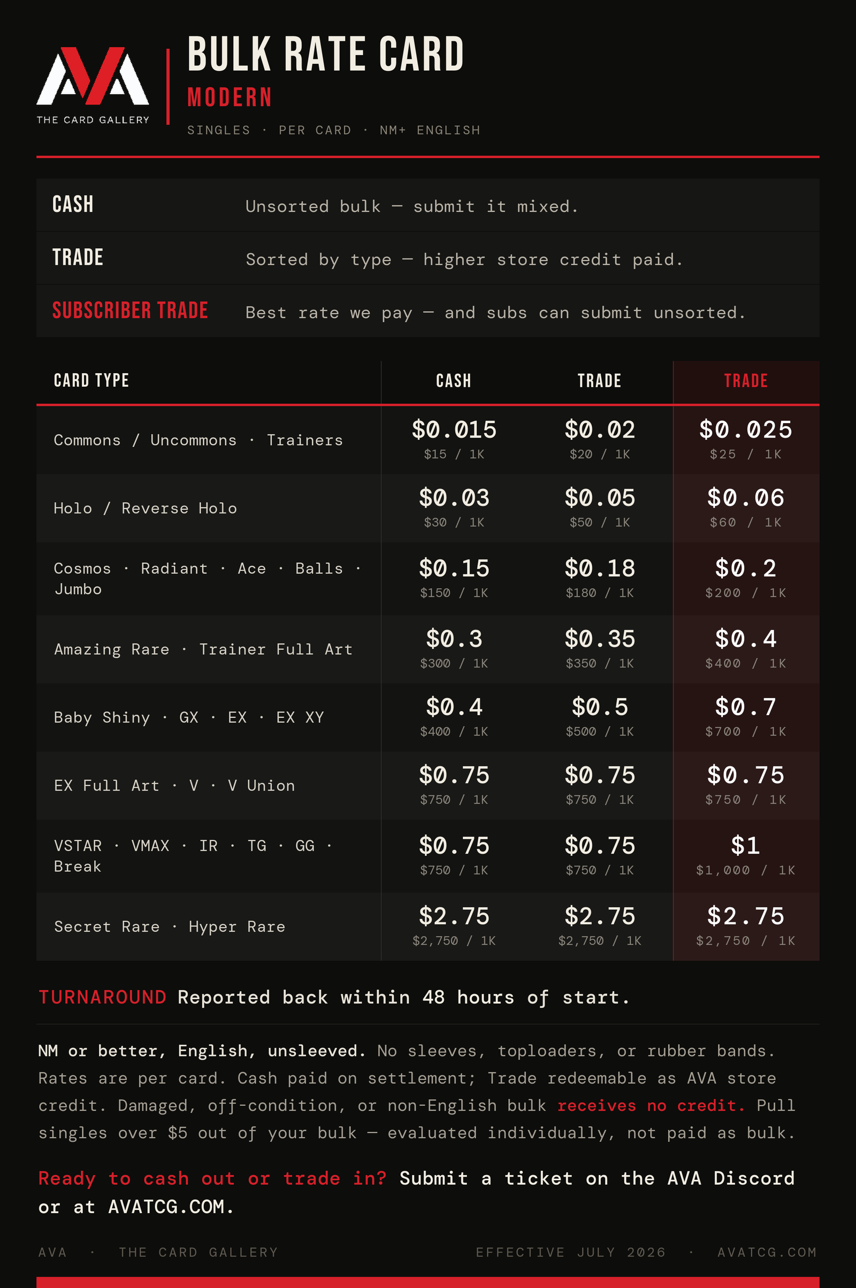Click Amazing Rare trade rate $0.35
This screenshot has height=1288, width=856.
(600, 639)
